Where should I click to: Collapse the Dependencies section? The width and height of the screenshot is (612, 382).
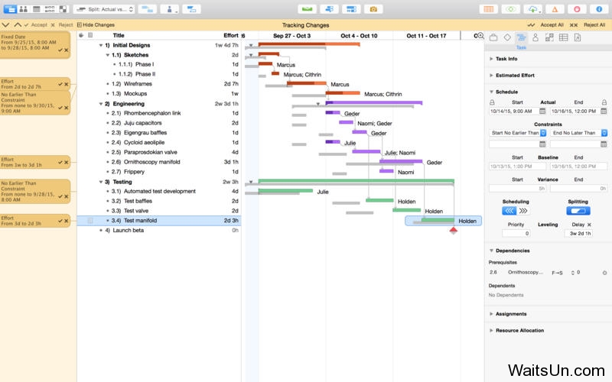pyautogui.click(x=491, y=251)
